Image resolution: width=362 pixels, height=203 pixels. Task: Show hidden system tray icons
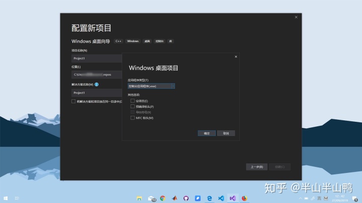[x=300, y=198]
